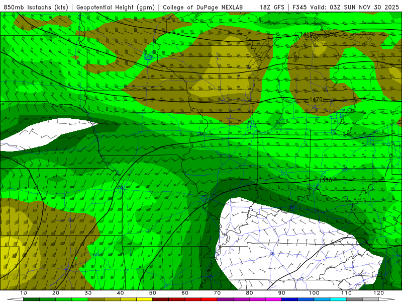402x302 pixels.
Task: Click the bright red 65-70 kt legend swatch
Action: pos(209,299)
